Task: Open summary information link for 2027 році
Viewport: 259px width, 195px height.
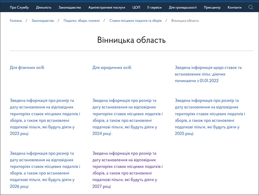Action: [x=127, y=170]
